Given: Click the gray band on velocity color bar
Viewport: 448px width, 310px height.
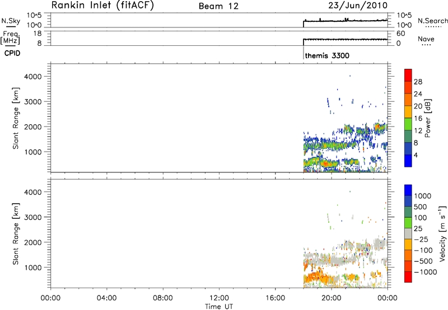Looking at the screenshot, I should pos(408,233).
